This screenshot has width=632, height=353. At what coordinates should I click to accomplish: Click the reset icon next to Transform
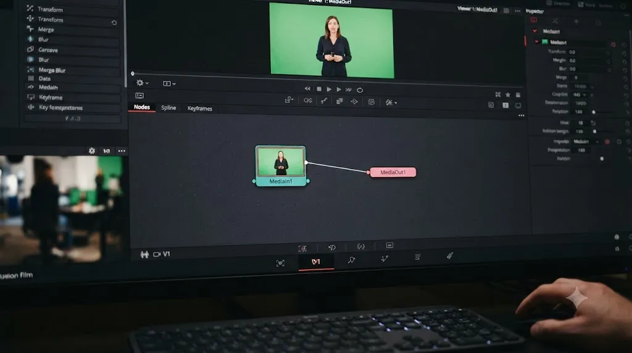coord(114,23)
